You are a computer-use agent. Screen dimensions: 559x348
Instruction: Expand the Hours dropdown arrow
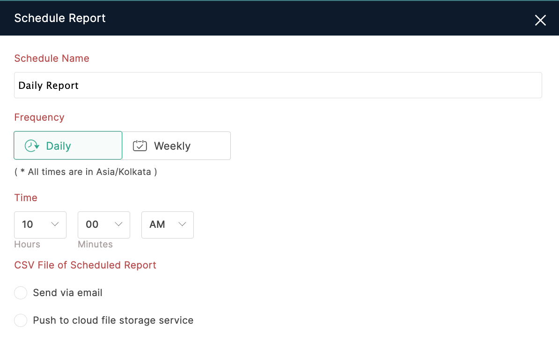pos(55,225)
